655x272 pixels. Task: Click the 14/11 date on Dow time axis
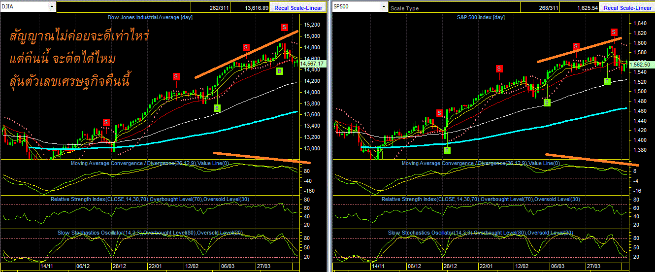(x=47, y=266)
